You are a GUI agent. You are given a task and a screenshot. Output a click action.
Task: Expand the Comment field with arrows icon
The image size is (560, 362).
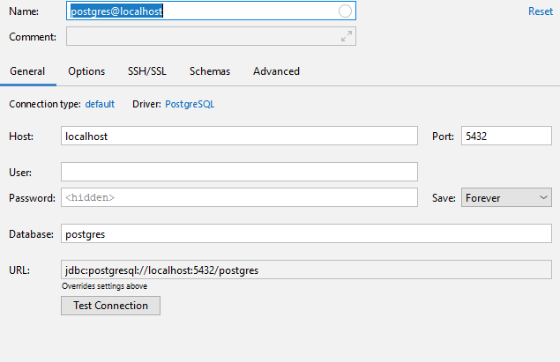[x=346, y=36]
